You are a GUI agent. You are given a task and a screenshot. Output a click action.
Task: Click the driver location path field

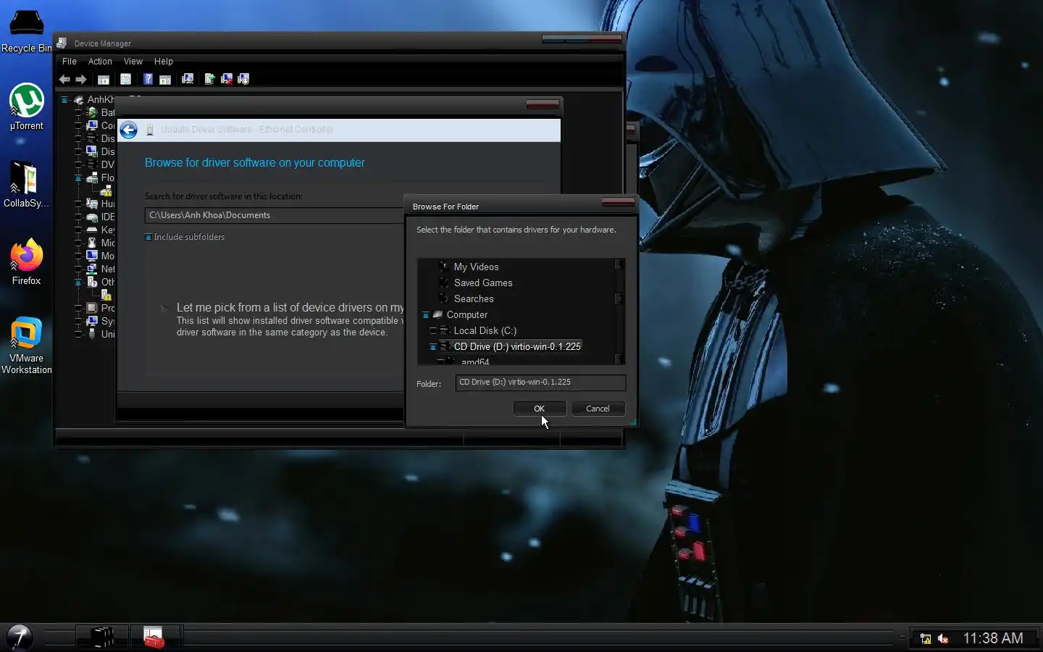click(x=275, y=215)
